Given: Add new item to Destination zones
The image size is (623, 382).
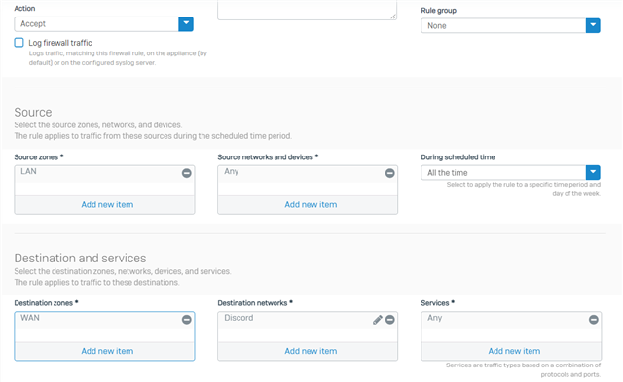Looking at the screenshot, I should 107,351.
